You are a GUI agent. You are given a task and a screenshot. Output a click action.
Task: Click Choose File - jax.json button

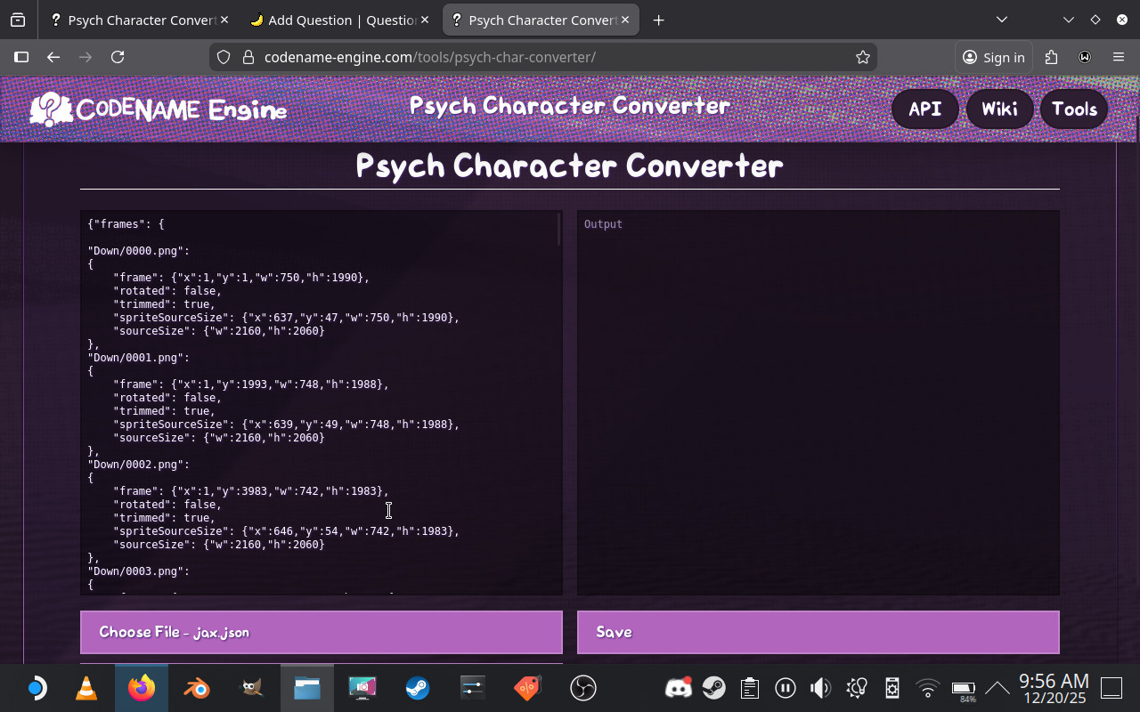point(321,632)
